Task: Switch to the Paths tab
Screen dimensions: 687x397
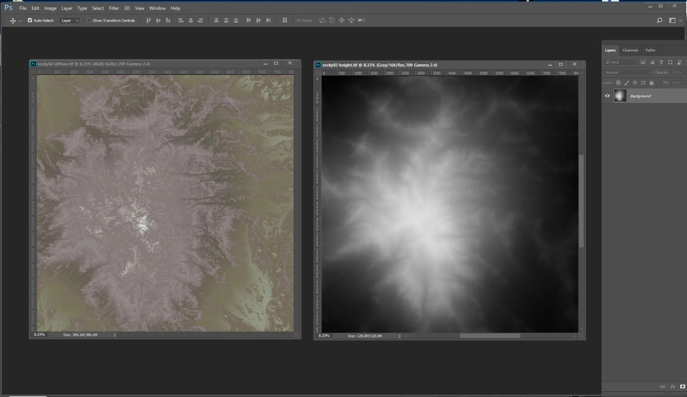Action: click(x=650, y=50)
